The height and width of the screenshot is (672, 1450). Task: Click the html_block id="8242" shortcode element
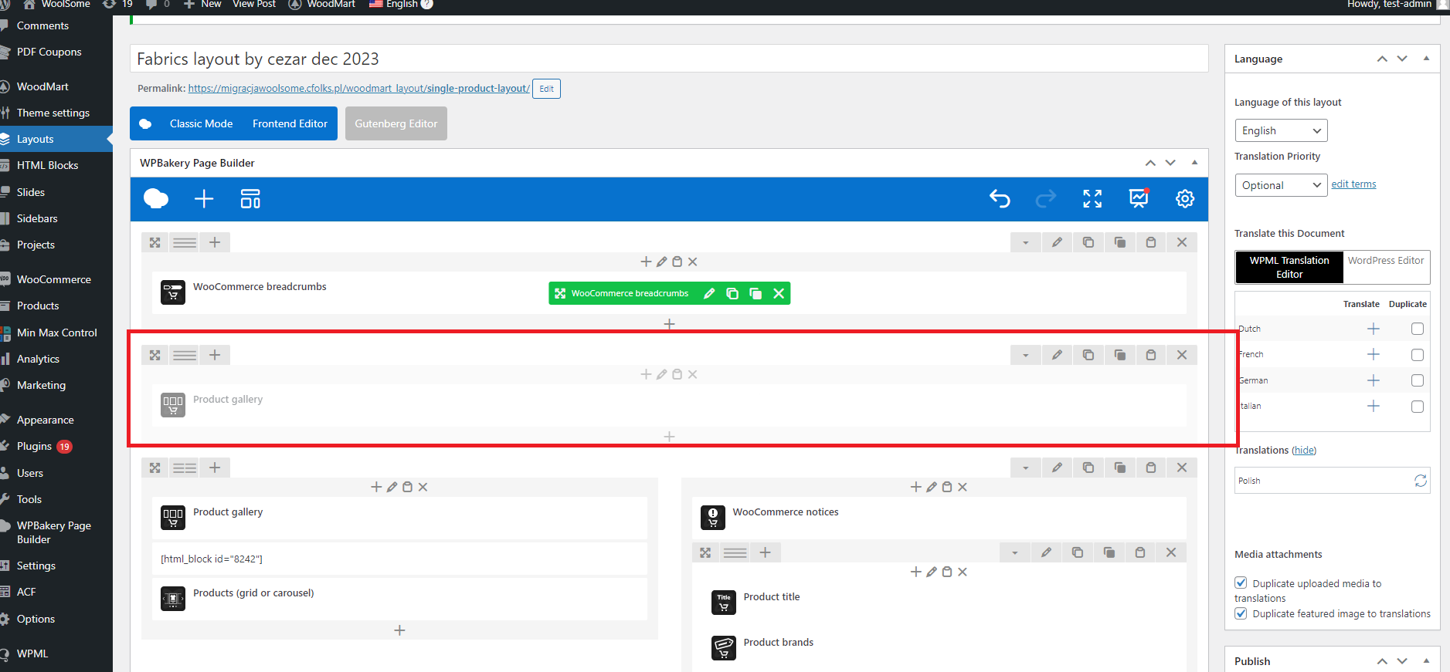point(399,559)
